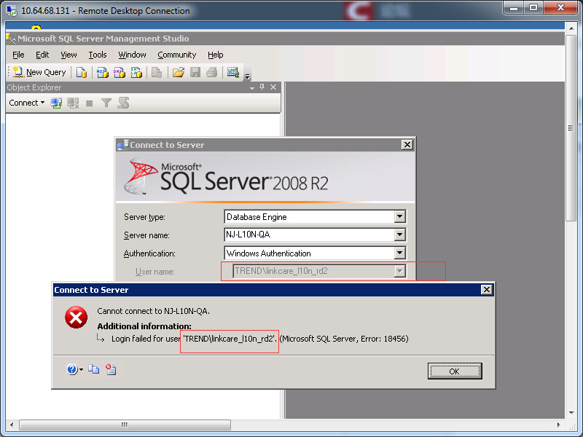Expand the toolbar options overflow arrow
The width and height of the screenshot is (583, 437).
click(x=247, y=76)
